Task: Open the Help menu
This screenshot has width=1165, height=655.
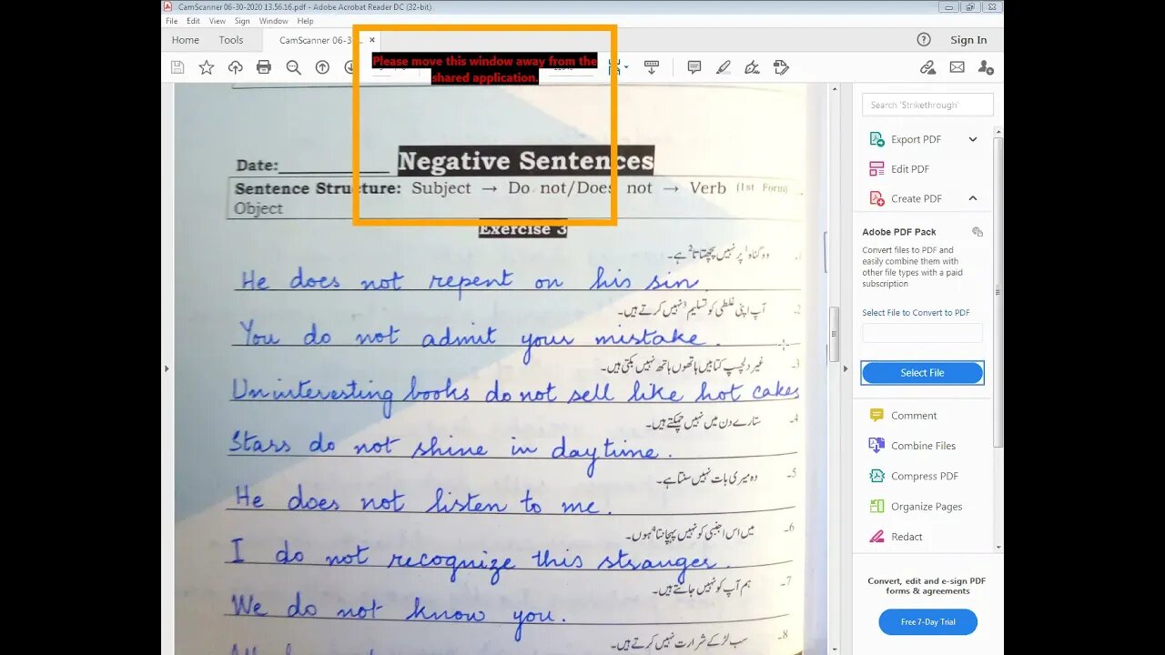Action: point(305,21)
